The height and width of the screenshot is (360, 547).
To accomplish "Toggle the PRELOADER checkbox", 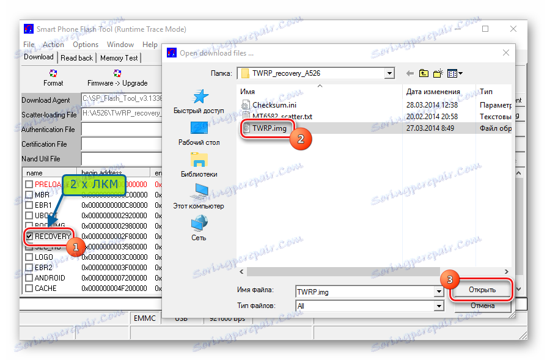I will (29, 184).
